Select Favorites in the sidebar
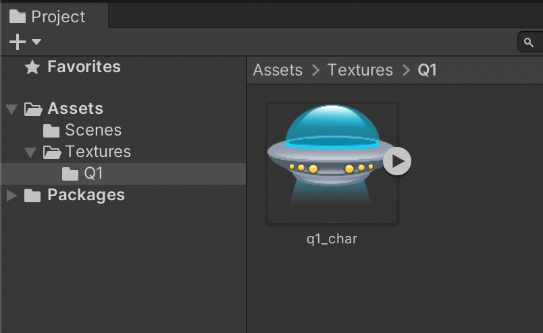This screenshot has height=333, width=543. [x=84, y=67]
